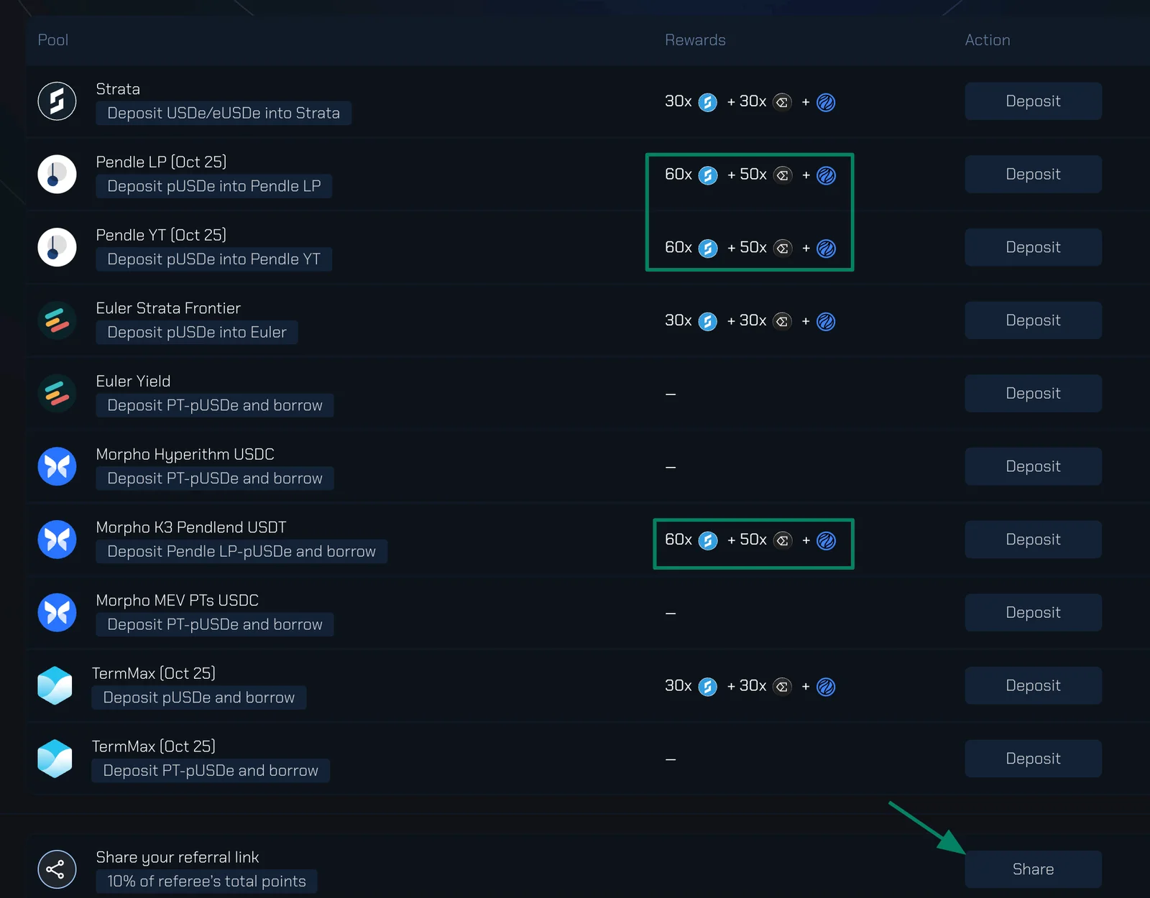Click the 'Deposit pUSDe into Euler' tag
Screen dimensions: 1150x898
(197, 332)
